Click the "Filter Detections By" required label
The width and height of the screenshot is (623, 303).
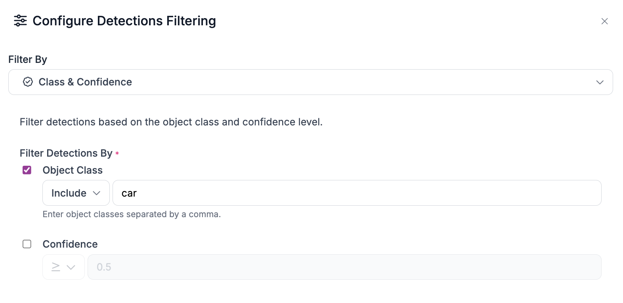66,153
